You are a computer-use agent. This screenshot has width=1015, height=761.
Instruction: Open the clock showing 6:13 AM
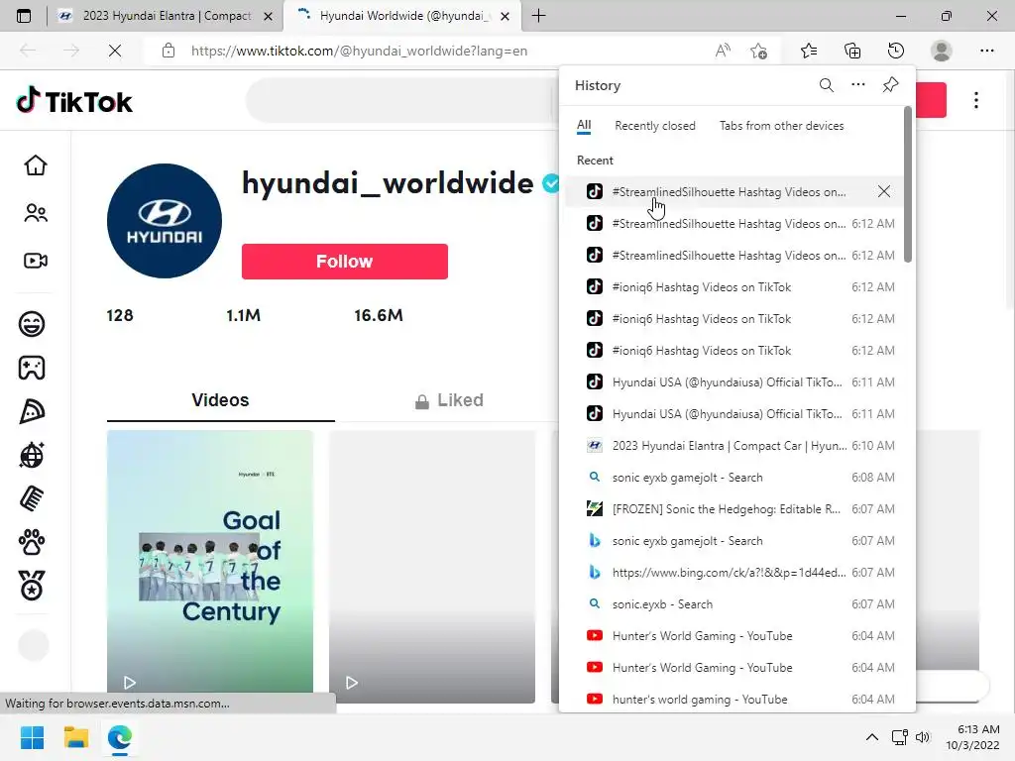[973, 737]
